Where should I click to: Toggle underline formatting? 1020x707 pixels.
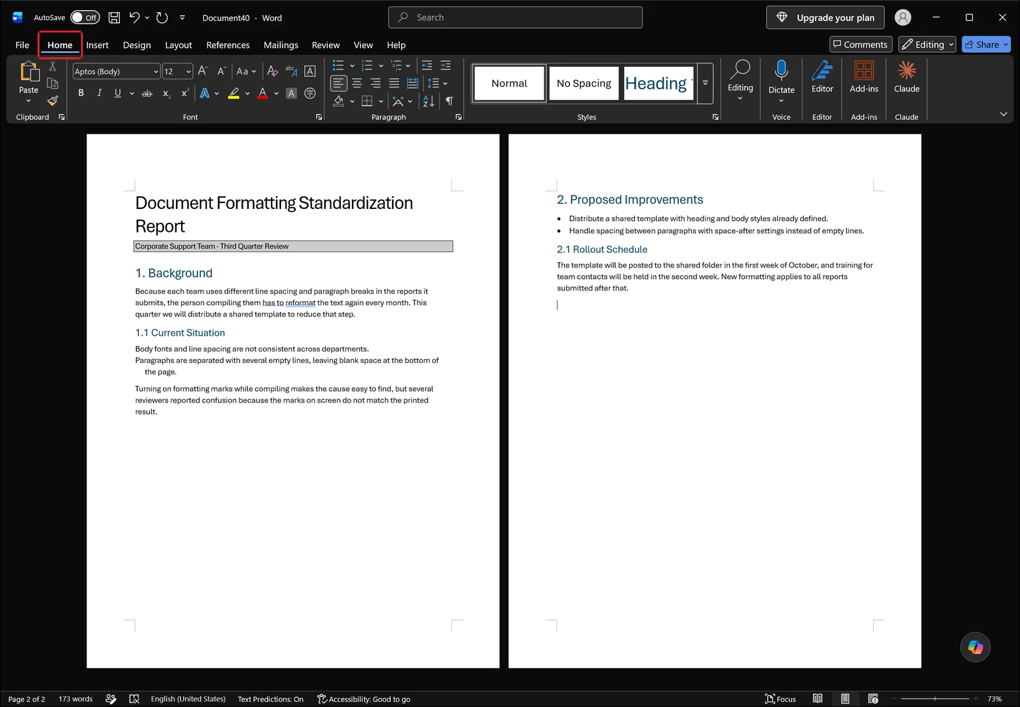(x=117, y=93)
